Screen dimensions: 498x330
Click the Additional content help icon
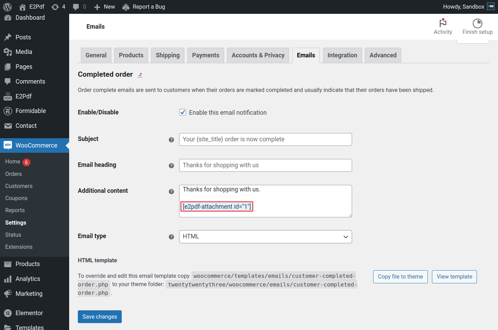pyautogui.click(x=171, y=191)
